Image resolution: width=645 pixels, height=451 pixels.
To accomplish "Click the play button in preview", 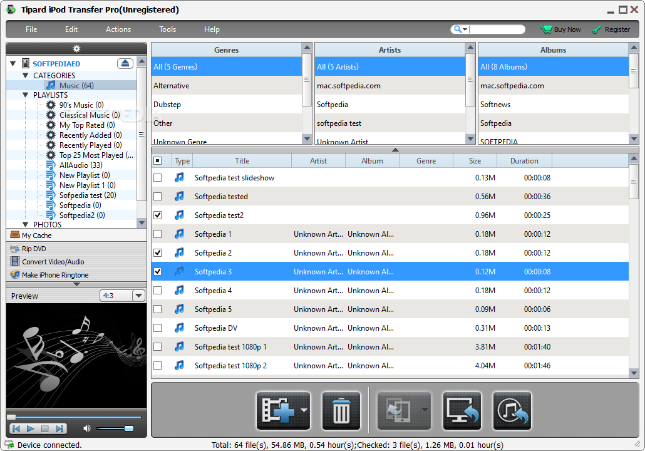I will 31,429.
